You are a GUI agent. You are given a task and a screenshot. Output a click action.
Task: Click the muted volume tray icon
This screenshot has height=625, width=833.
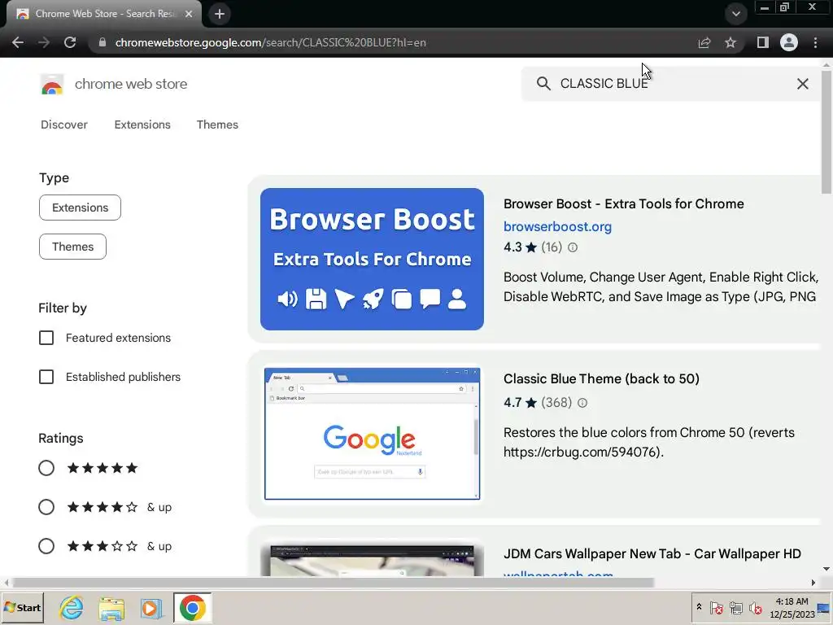click(x=755, y=607)
